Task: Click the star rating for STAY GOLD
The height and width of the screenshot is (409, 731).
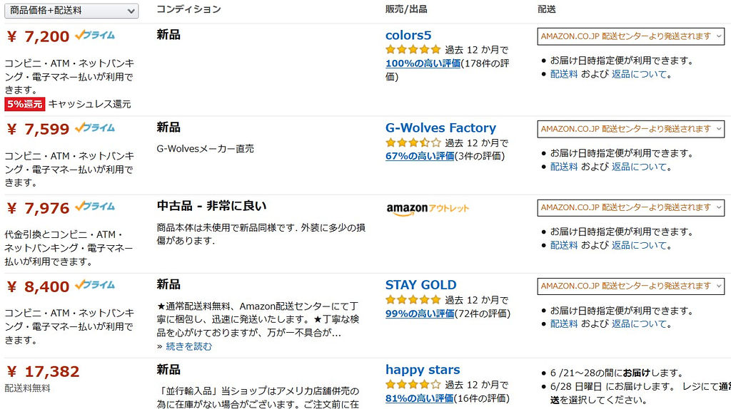Action: pyautogui.click(x=413, y=299)
